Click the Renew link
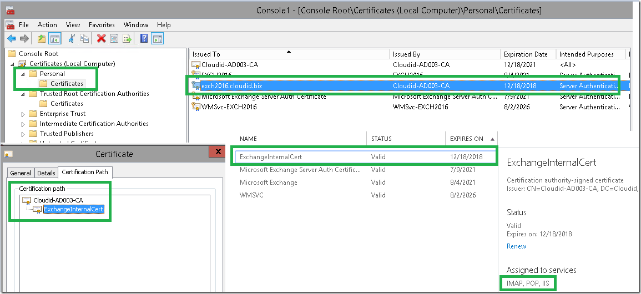This screenshot has width=641, height=294. (516, 246)
